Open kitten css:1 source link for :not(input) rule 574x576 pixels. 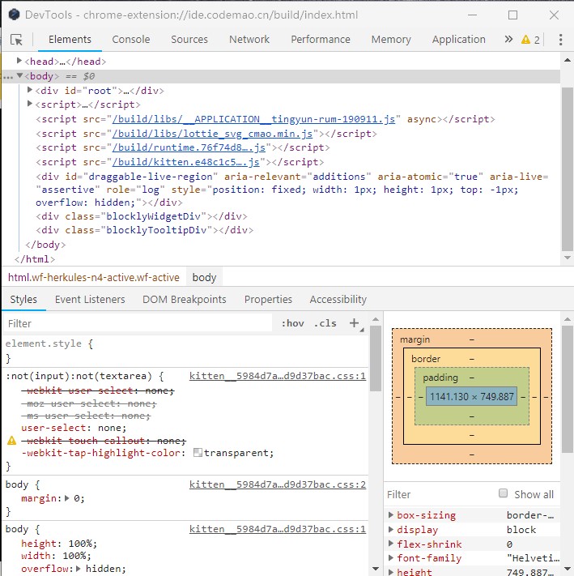278,376
